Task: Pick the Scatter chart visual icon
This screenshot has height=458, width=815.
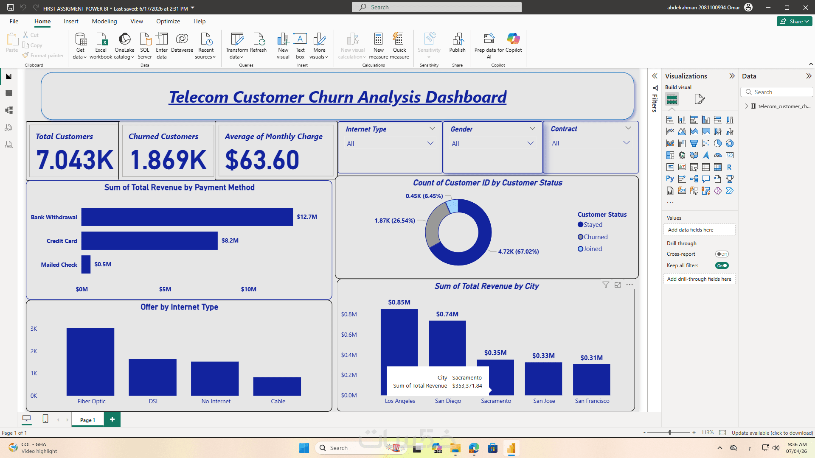Action: pos(705,143)
